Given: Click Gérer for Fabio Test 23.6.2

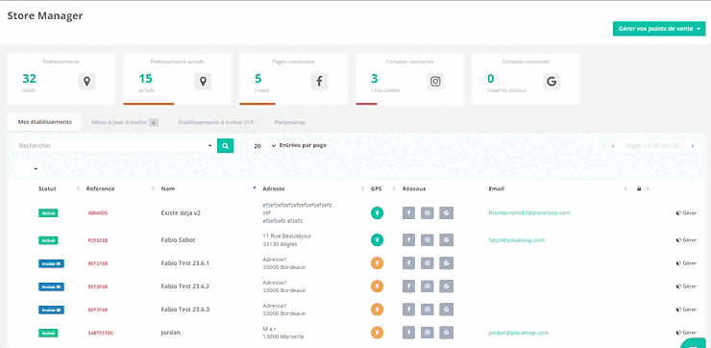Looking at the screenshot, I should tap(686, 286).
